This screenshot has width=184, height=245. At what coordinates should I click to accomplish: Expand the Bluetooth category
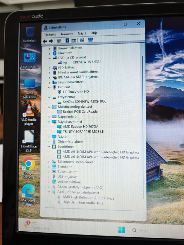pos(50,53)
